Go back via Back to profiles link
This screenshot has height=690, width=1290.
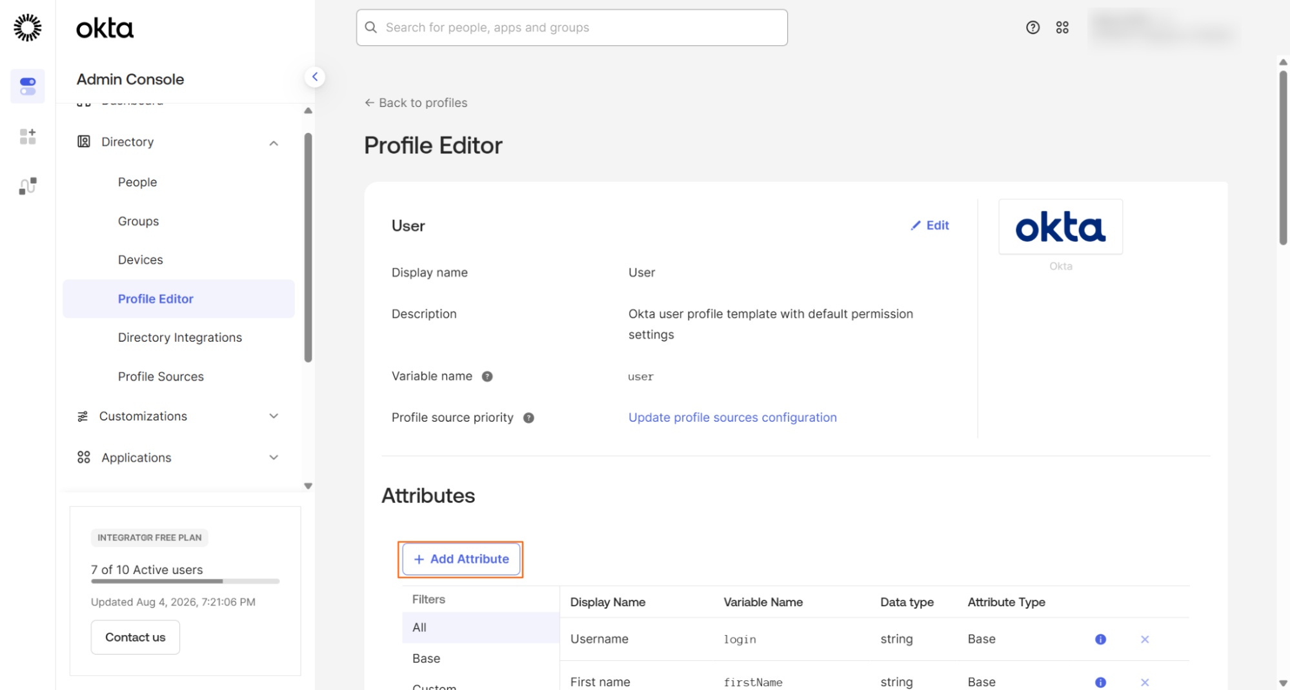[x=416, y=103]
